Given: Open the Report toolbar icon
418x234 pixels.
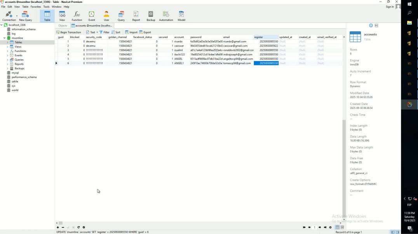Looking at the screenshot, I should 136,16.
